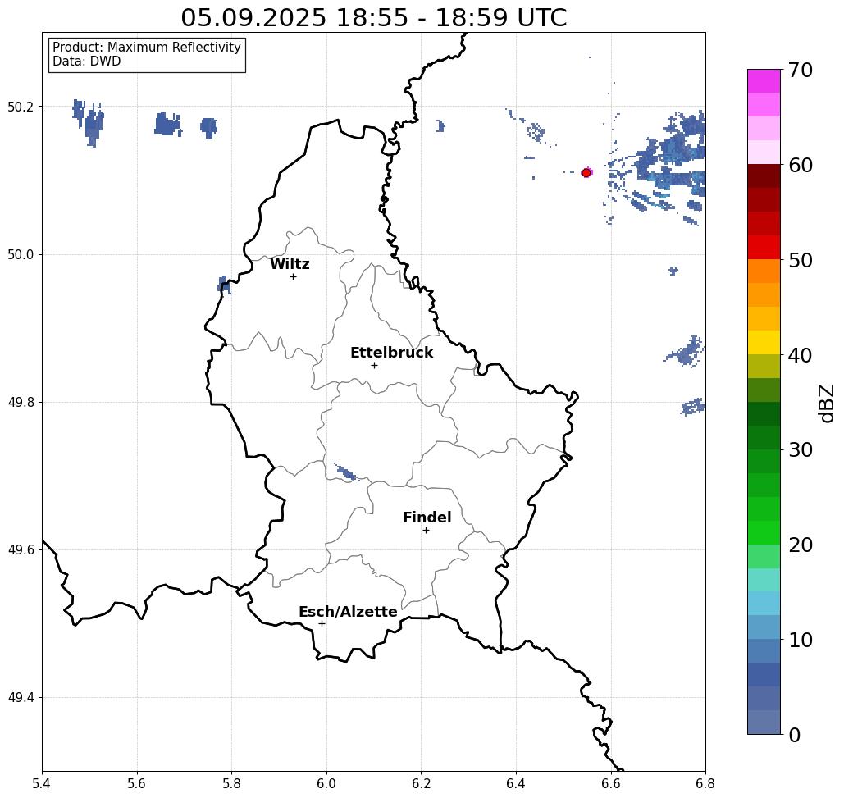Click the dark green colorbar segment above 30

764,437
